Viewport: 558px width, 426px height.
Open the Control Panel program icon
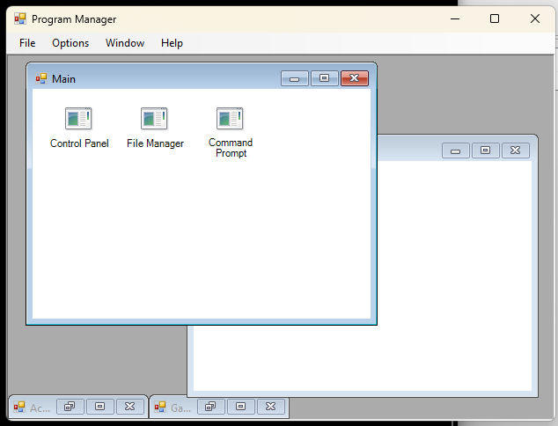click(78, 119)
